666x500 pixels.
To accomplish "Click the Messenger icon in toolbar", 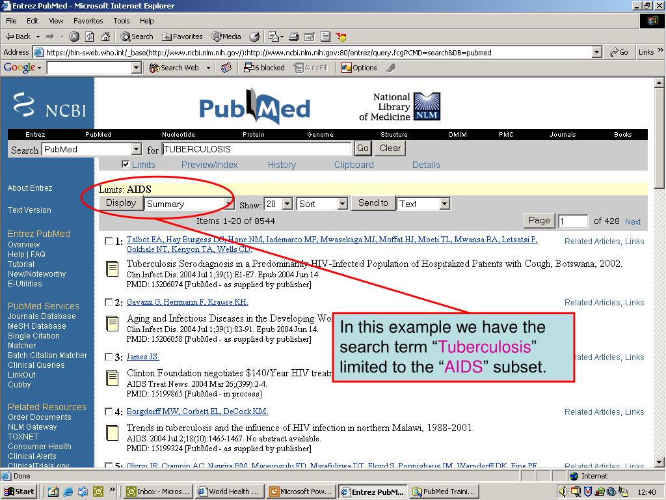I will [341, 36].
